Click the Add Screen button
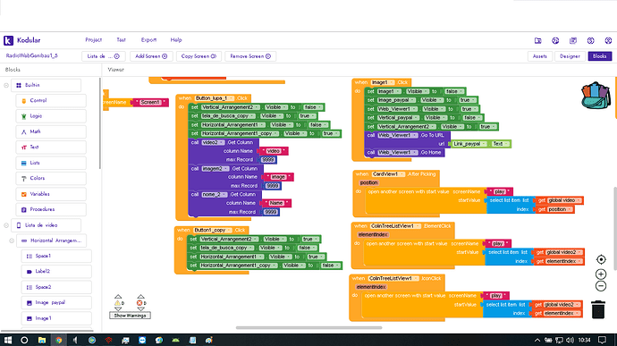The image size is (617, 346). (x=151, y=56)
